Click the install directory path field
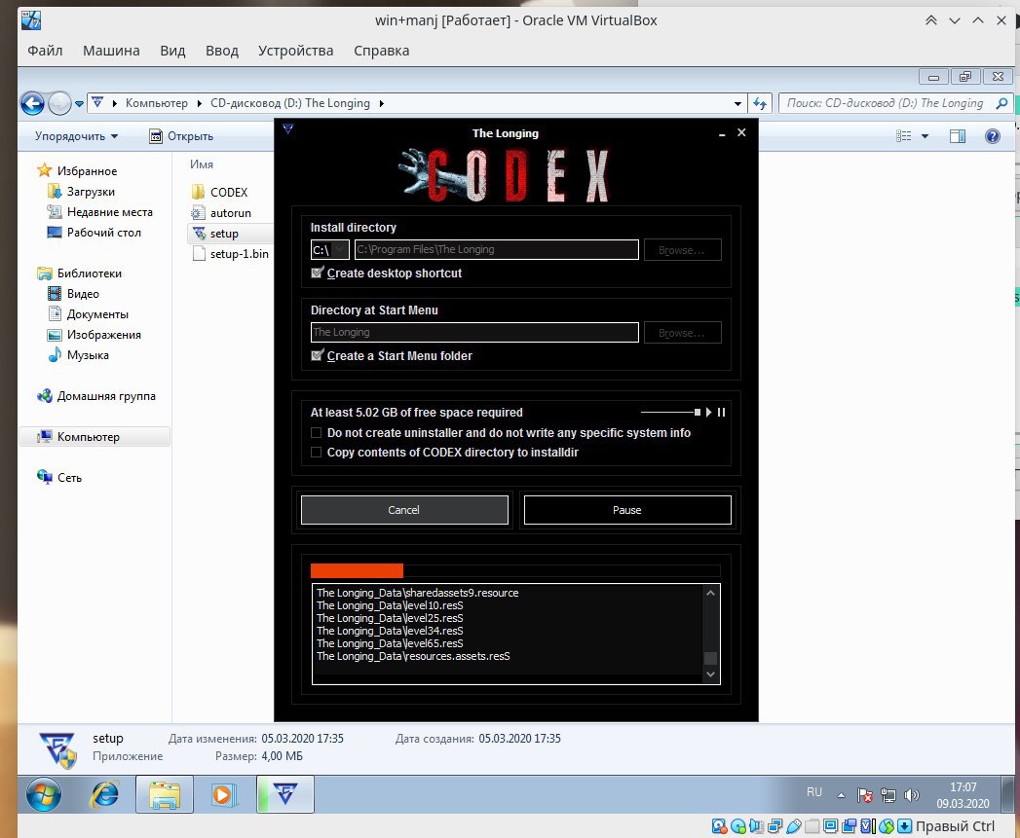Image resolution: width=1020 pixels, height=838 pixels. coord(496,249)
